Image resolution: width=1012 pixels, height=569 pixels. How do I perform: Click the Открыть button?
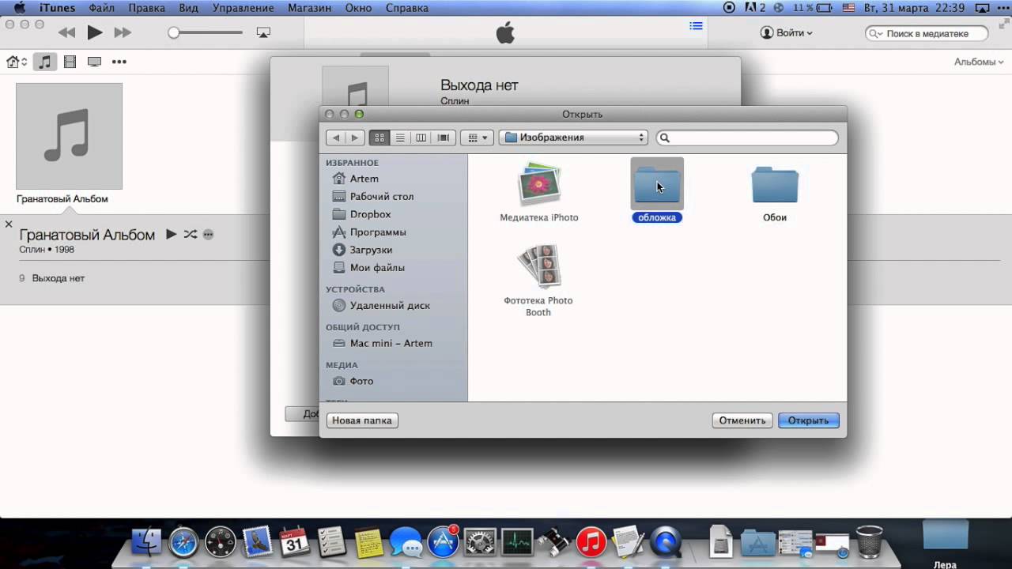(808, 420)
